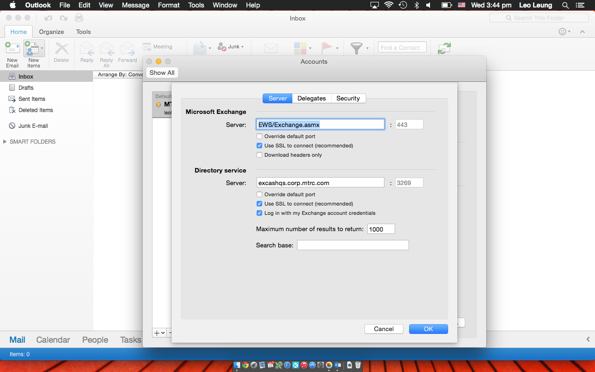Open iTunes from the Dock

(x=304, y=365)
